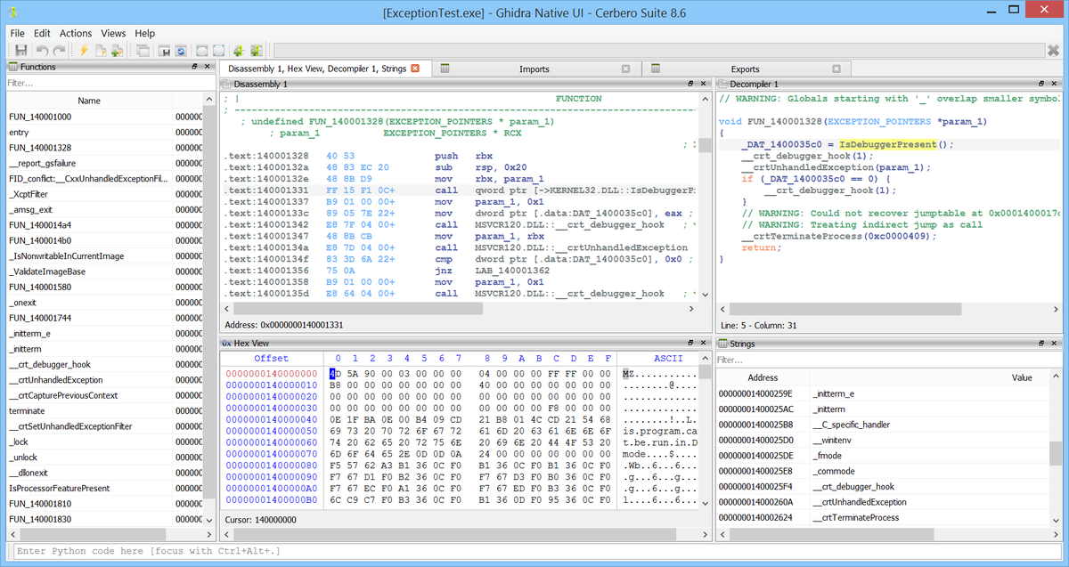
Task: Select the entry function in Functions list
Action: coord(19,133)
